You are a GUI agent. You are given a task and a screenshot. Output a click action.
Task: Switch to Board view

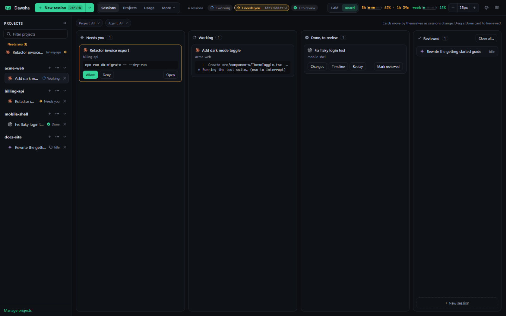pyautogui.click(x=349, y=8)
